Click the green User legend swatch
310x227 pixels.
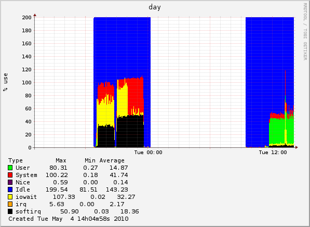tap(10, 168)
